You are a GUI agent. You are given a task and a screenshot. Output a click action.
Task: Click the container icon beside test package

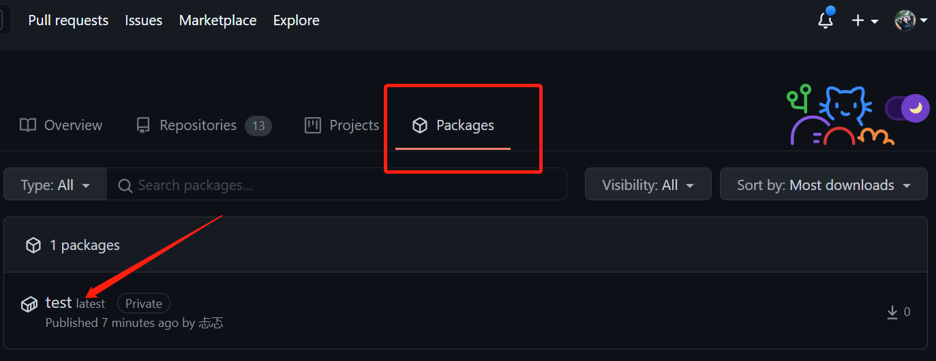click(x=29, y=304)
